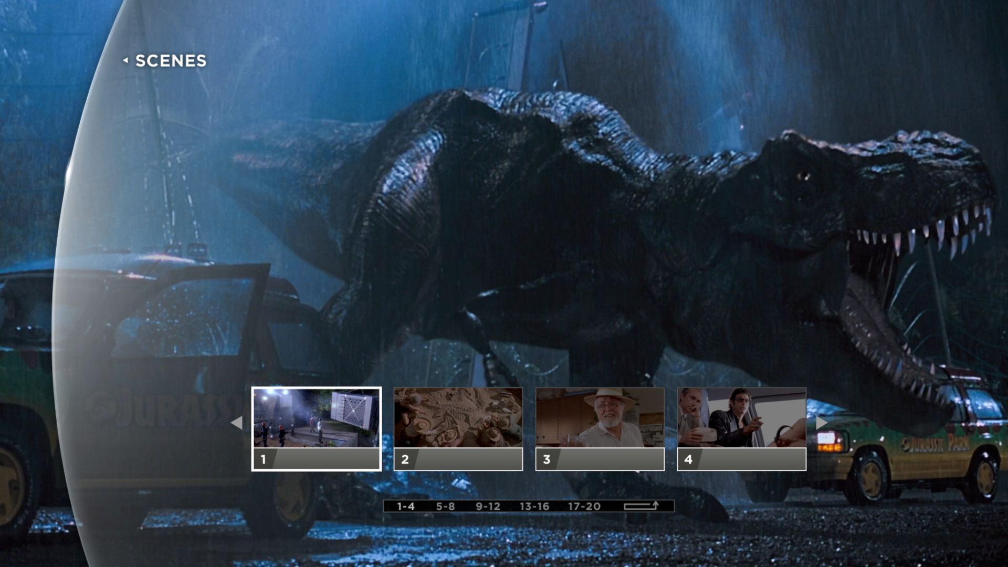The height and width of the screenshot is (567, 1008).
Task: Click the left arrow before scene 1
Action: [x=237, y=423]
